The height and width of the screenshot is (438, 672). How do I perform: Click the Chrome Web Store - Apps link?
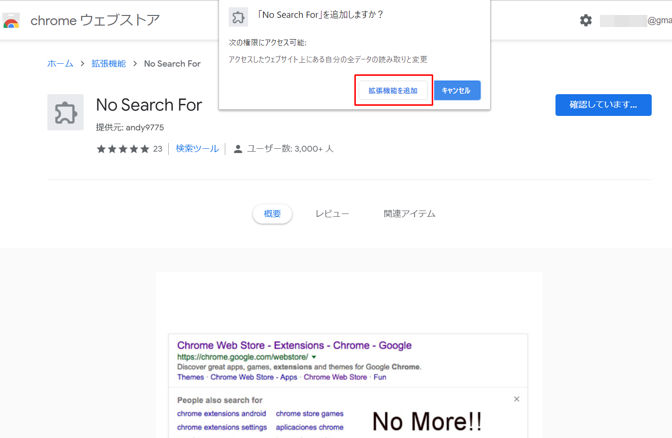pos(254,377)
